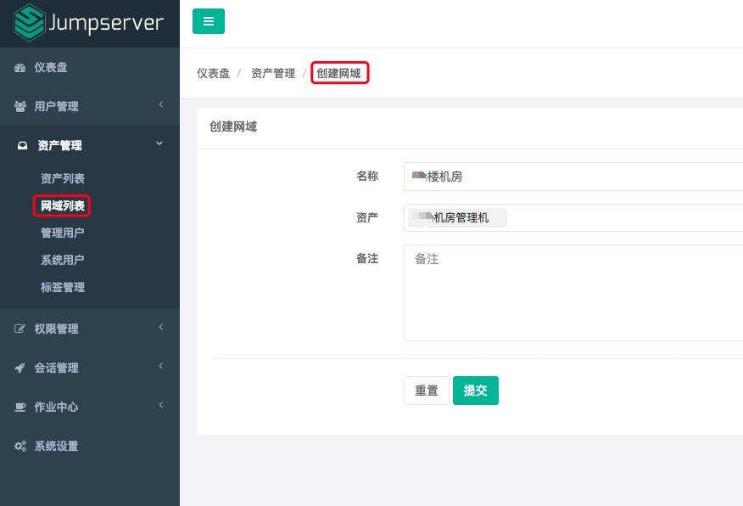The height and width of the screenshot is (506, 743).
Task: Expand the 会话管理 chevron
Action: click(x=160, y=366)
